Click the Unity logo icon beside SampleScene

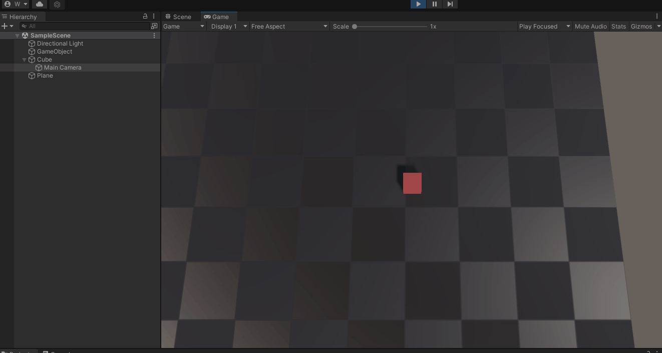click(25, 36)
